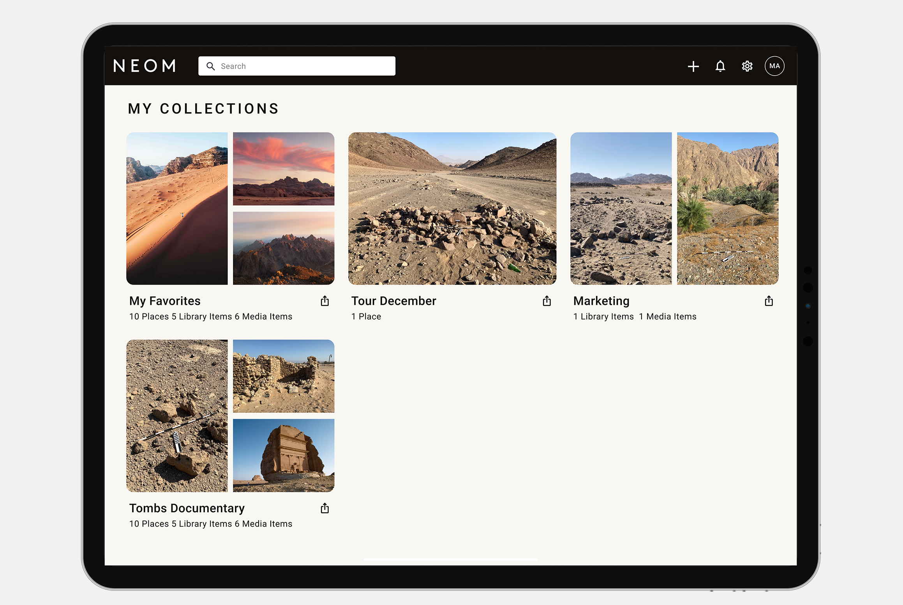Share the Marketing collection
903x605 pixels.
(769, 301)
